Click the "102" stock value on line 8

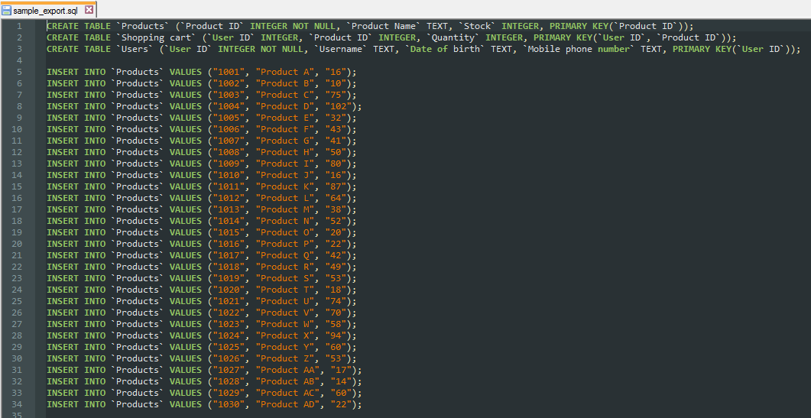[x=339, y=106]
